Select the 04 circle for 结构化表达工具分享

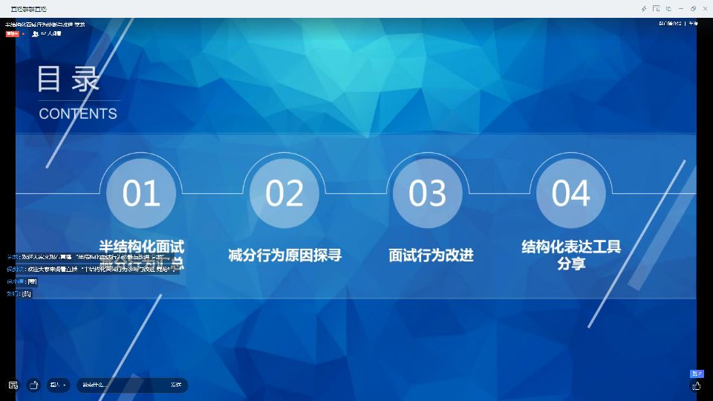point(570,193)
